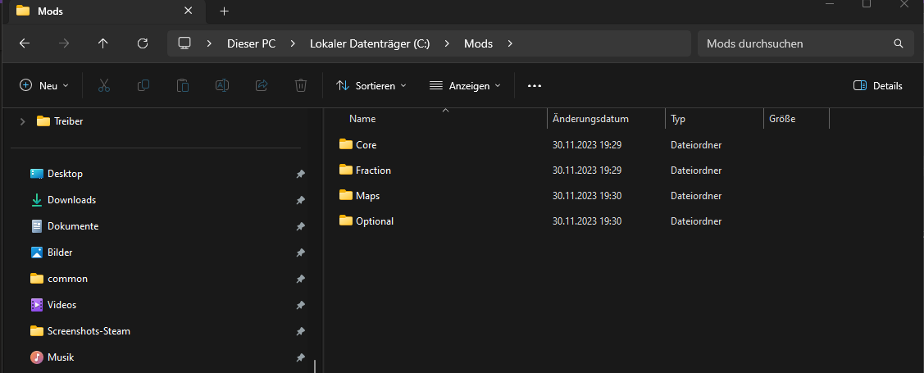Open Downloads in the sidebar

tap(71, 200)
